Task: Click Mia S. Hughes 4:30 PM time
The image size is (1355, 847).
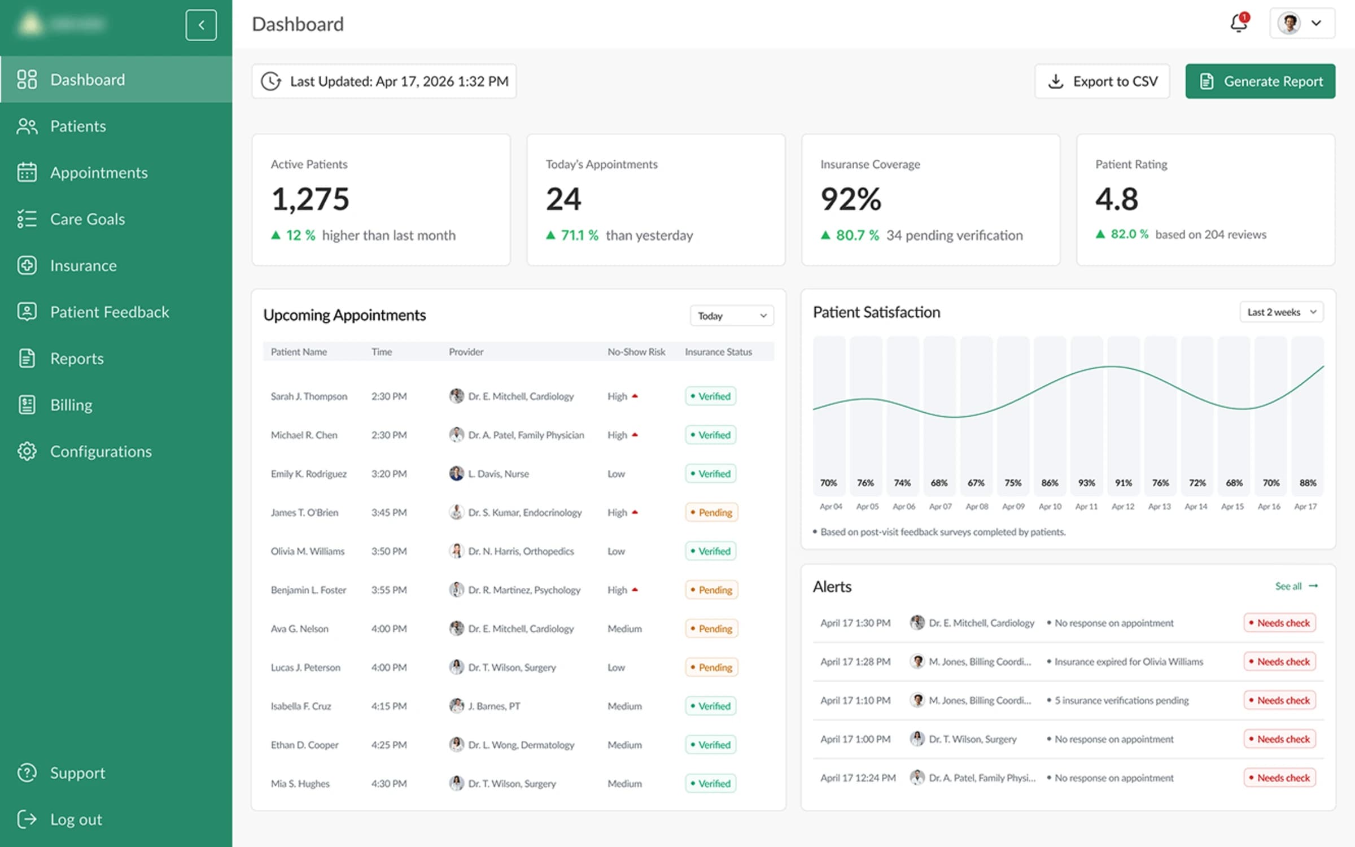Action: pos(389,783)
